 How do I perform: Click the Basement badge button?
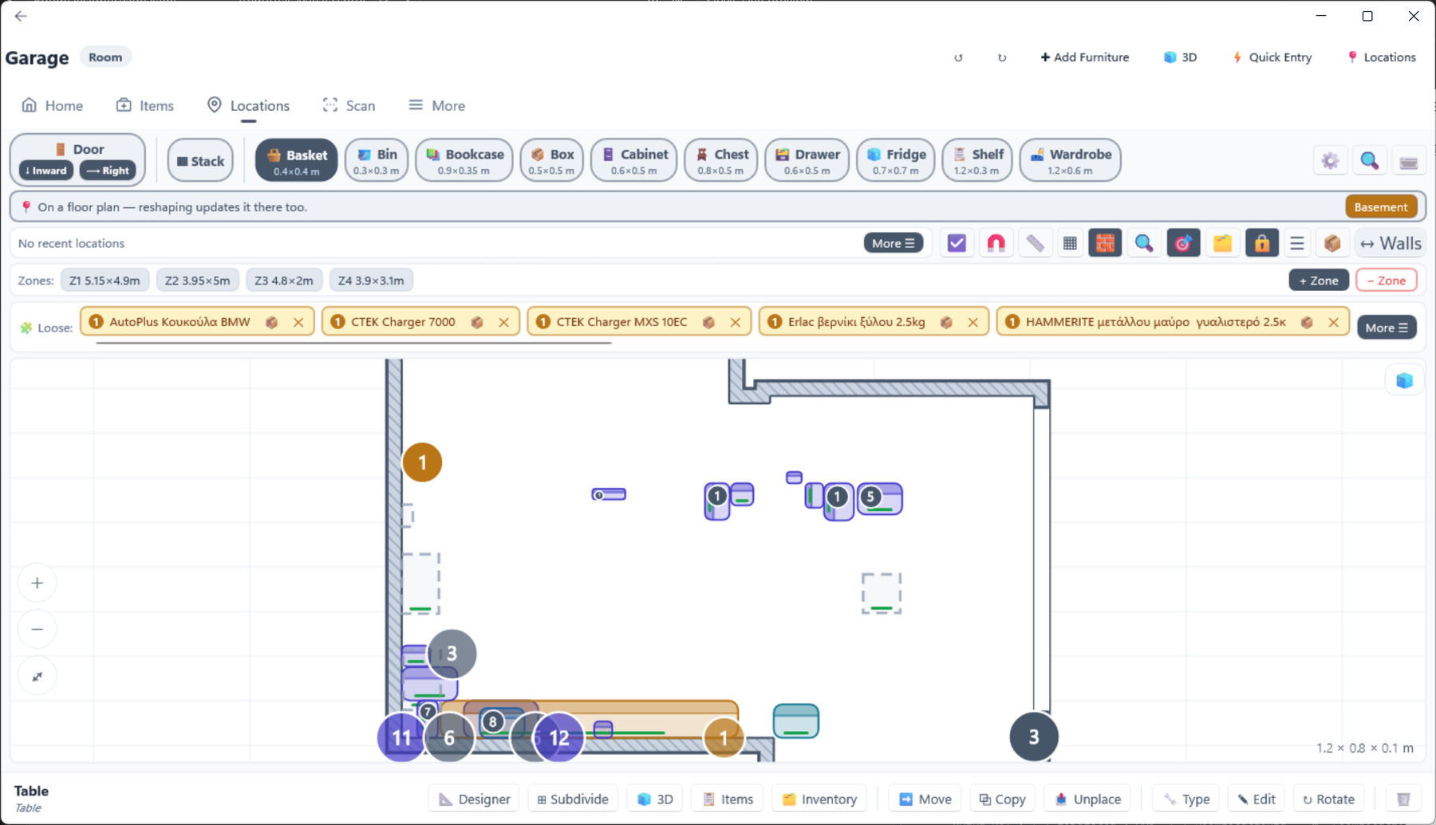[x=1381, y=207]
